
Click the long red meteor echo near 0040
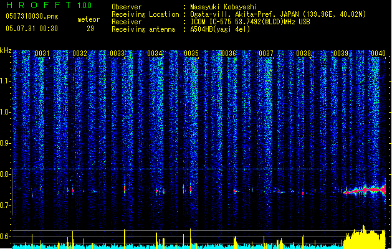(365, 190)
